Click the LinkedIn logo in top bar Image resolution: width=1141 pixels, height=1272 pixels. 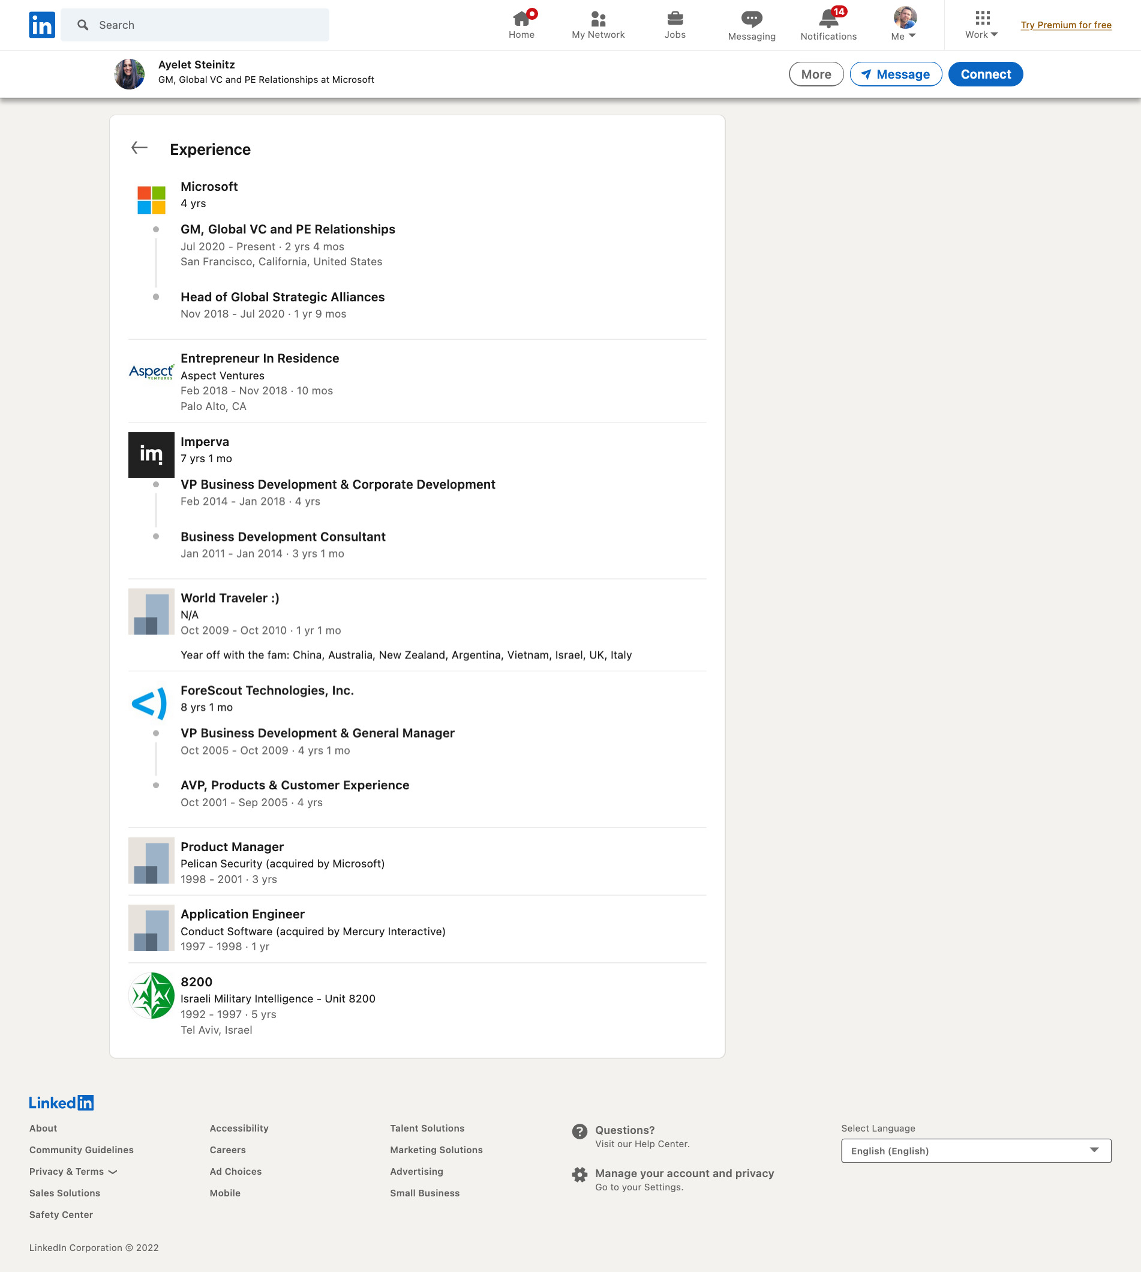click(42, 25)
